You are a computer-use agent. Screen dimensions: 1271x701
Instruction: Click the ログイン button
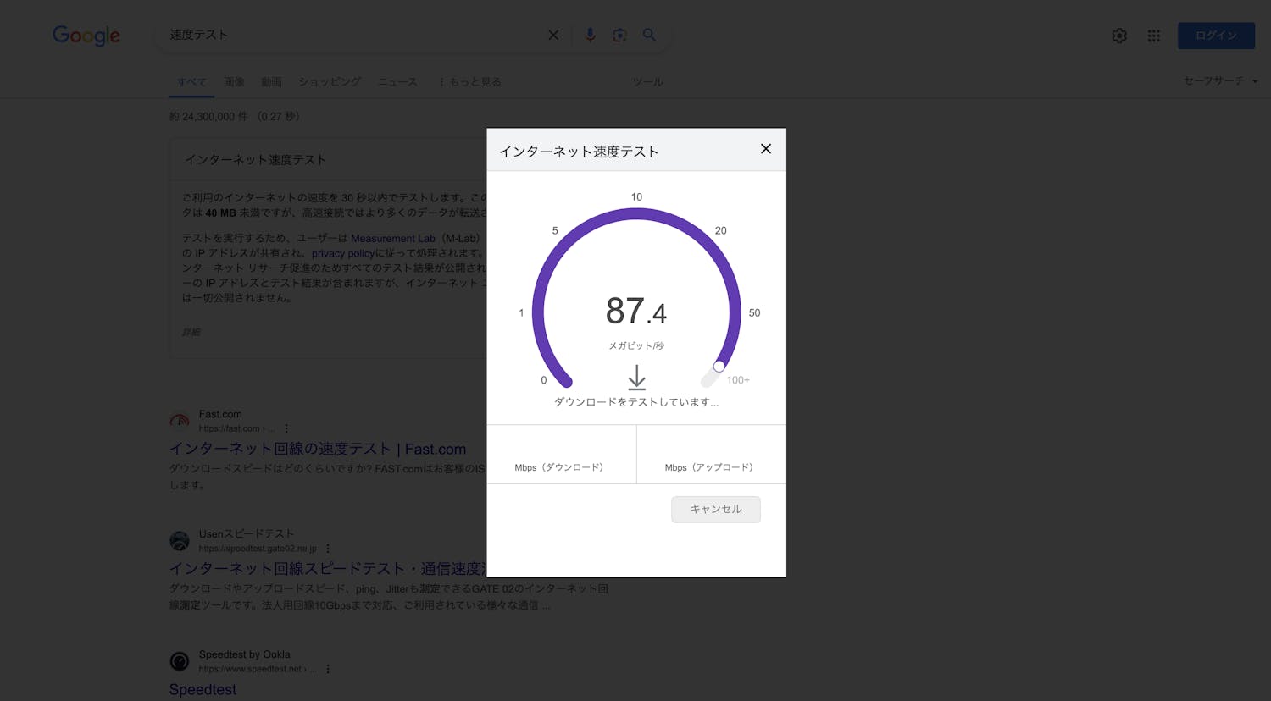click(x=1216, y=36)
